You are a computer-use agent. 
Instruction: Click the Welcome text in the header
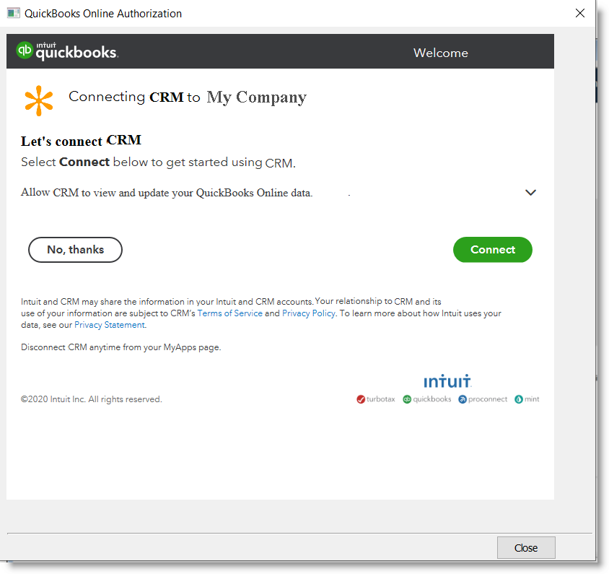tap(440, 53)
